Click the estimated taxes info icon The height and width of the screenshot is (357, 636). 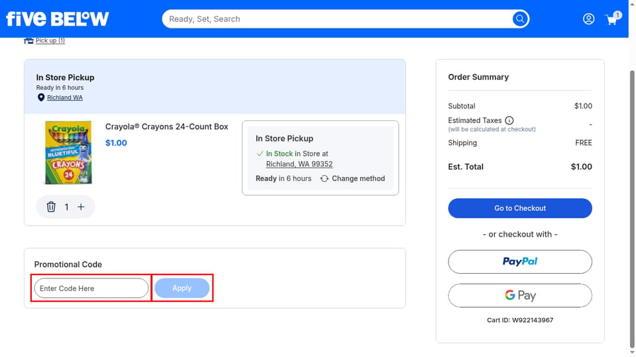pos(509,120)
